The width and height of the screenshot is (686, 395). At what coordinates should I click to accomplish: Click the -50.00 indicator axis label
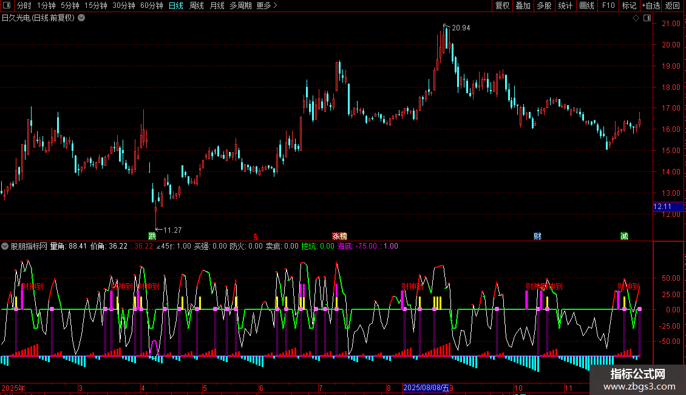click(x=670, y=342)
